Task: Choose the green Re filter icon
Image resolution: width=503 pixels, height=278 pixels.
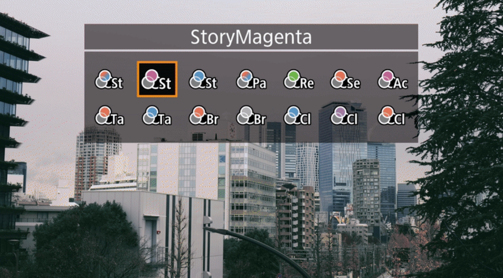Action: [x=298, y=80]
